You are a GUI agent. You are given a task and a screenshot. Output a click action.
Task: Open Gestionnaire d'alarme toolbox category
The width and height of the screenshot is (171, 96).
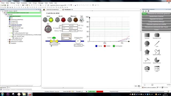coord(156,16)
